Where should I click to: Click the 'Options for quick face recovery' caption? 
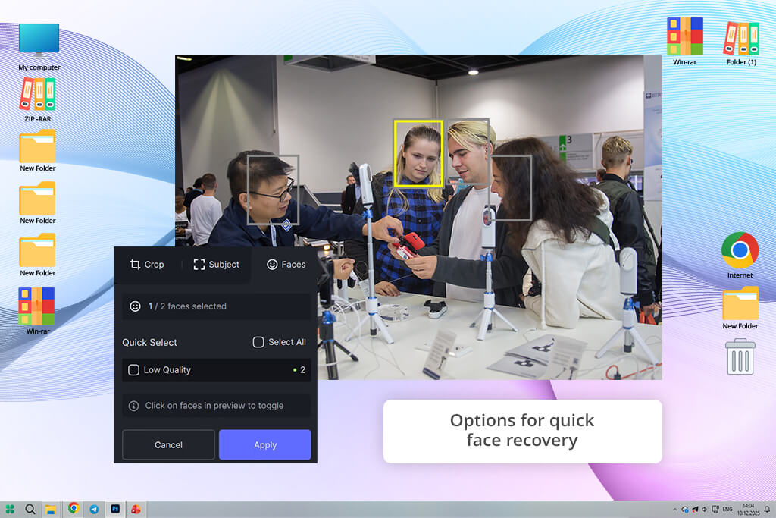[522, 430]
